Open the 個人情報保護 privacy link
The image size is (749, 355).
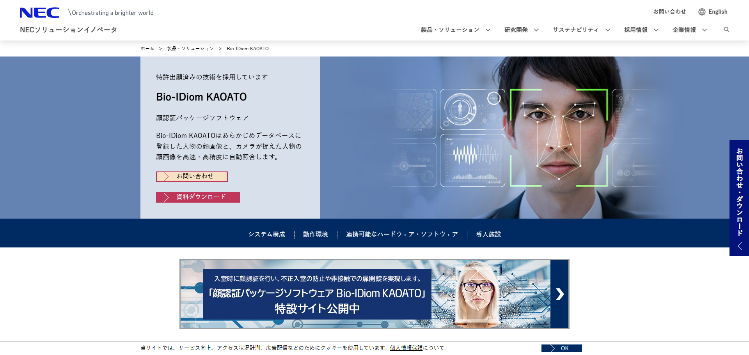pyautogui.click(x=406, y=348)
